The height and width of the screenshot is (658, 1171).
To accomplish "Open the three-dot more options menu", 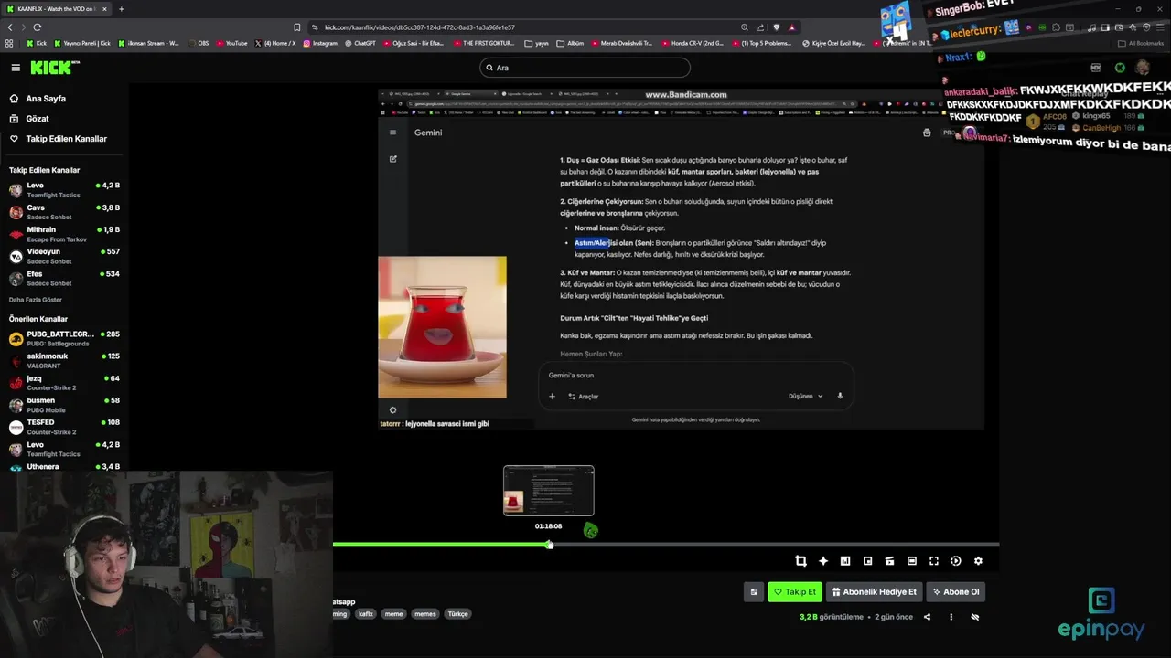I will (x=951, y=617).
